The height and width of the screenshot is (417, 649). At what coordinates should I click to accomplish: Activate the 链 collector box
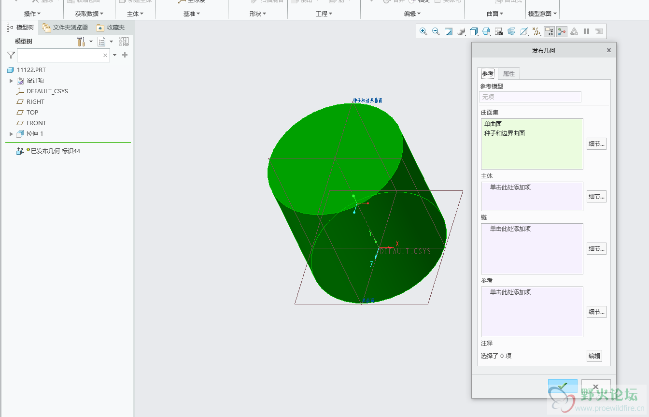[532, 248]
